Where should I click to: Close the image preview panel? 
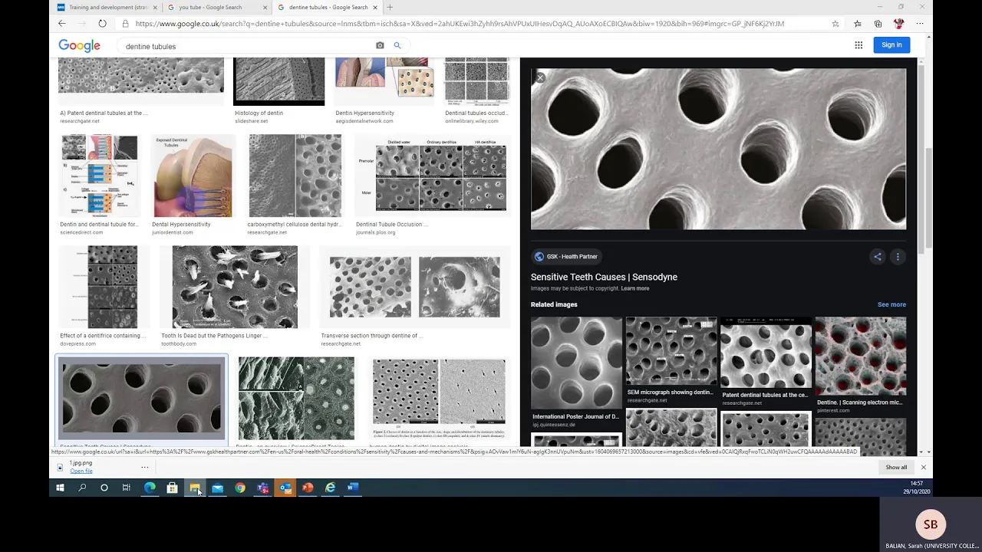(x=540, y=77)
